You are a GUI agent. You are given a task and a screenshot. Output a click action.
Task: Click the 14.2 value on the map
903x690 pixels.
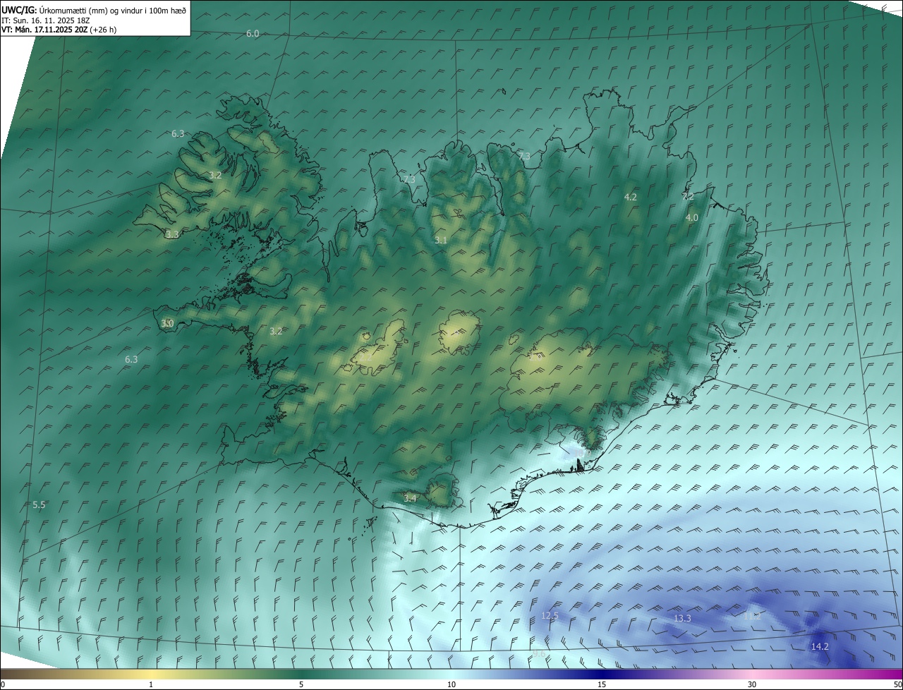[820, 647]
